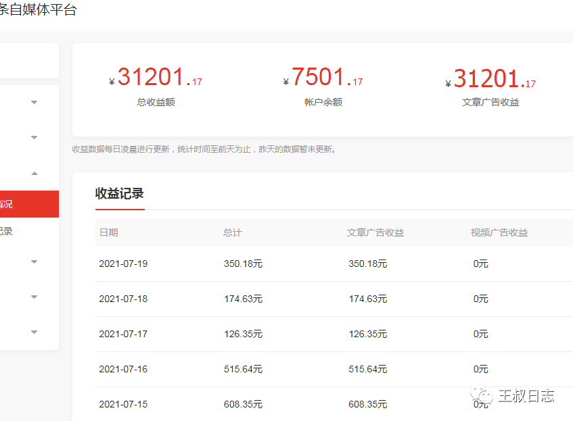Click the 总计 column header
The image size is (573, 421).
coord(233,232)
